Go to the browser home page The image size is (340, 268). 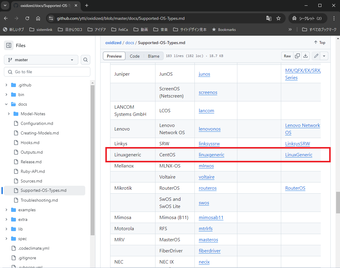[38, 18]
